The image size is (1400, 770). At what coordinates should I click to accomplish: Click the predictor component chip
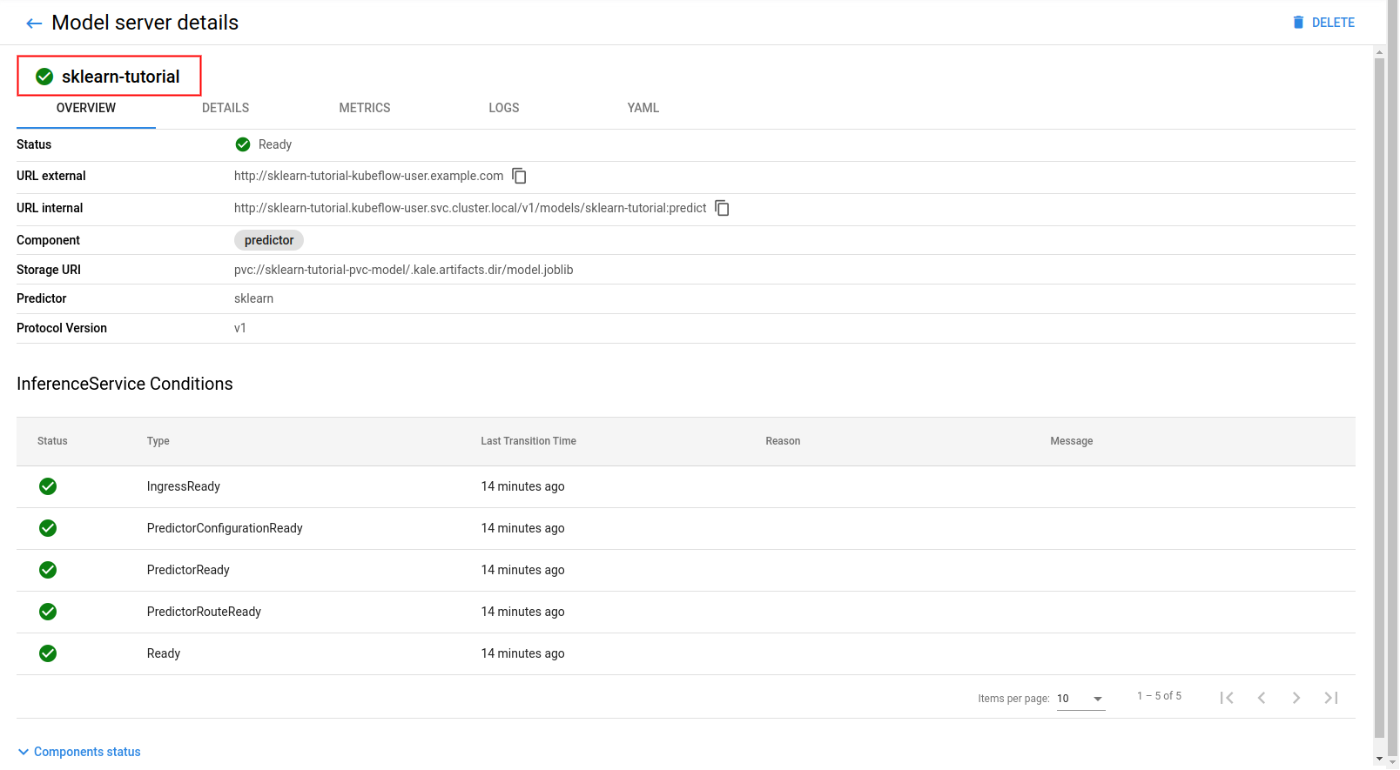point(269,240)
